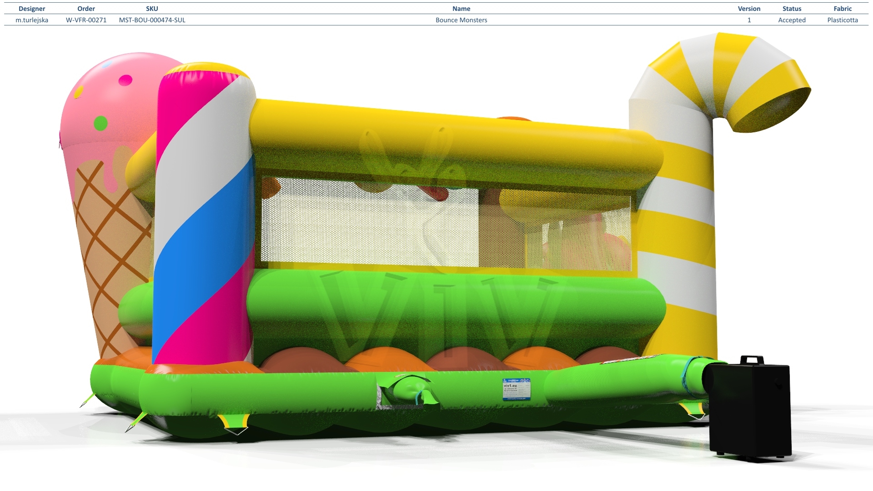Click the pink-blue swirl candy column

click(x=204, y=214)
